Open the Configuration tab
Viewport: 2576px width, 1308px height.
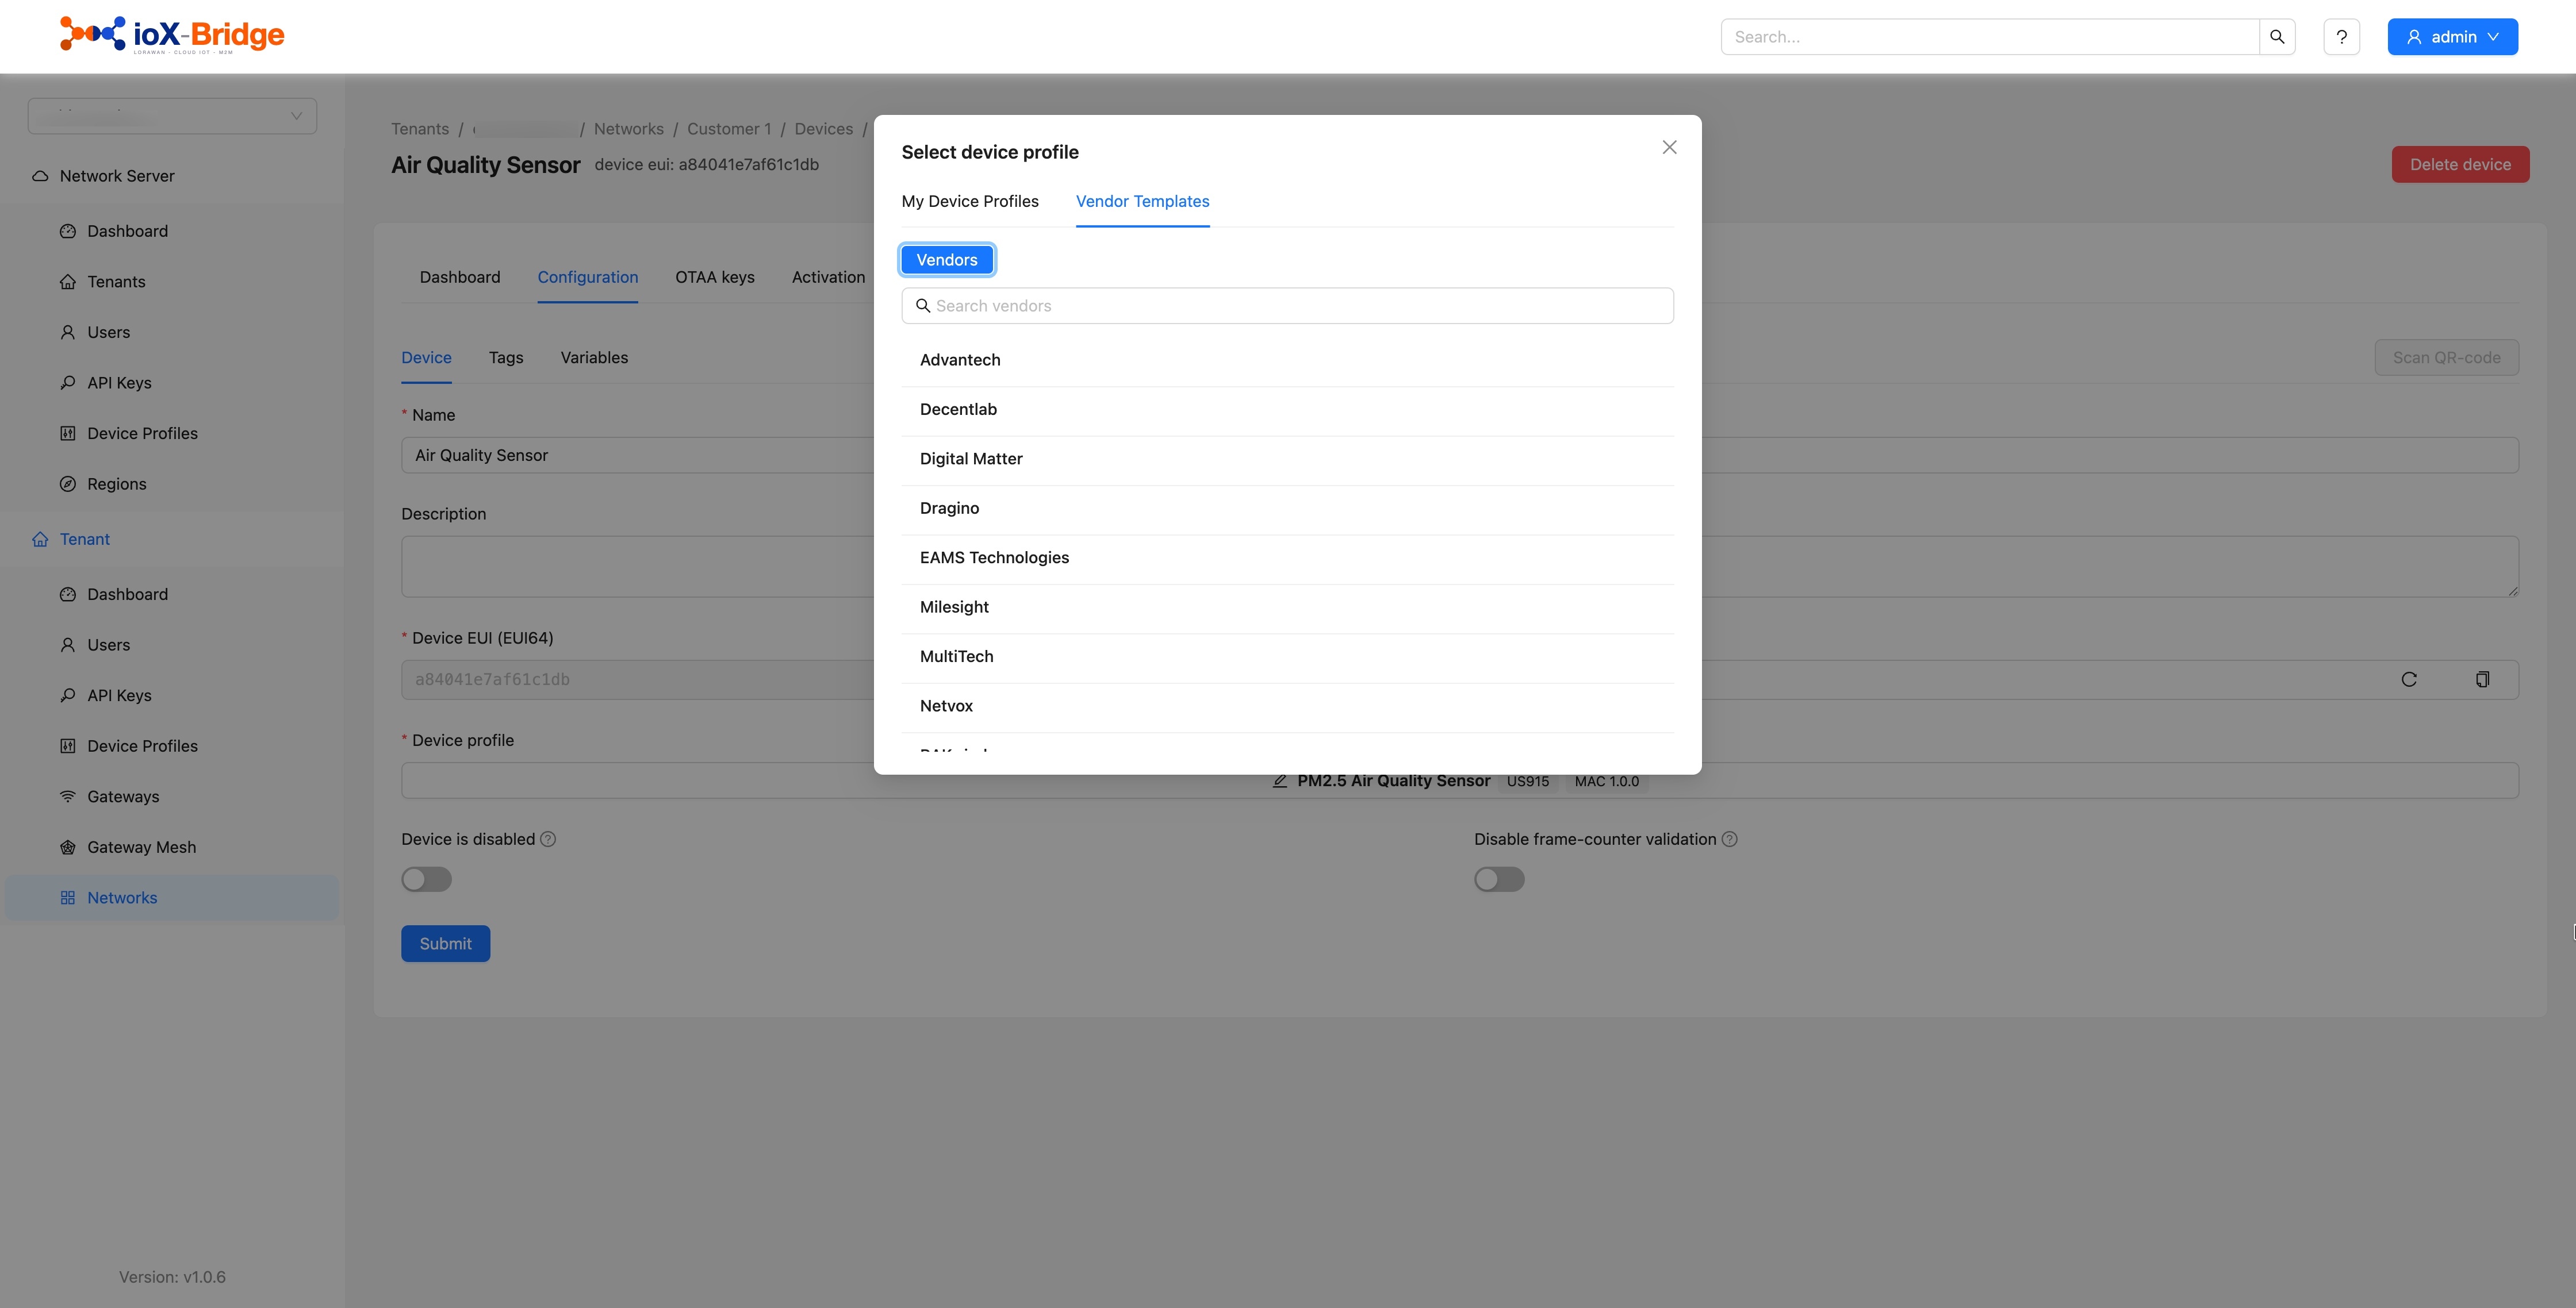pyautogui.click(x=587, y=278)
